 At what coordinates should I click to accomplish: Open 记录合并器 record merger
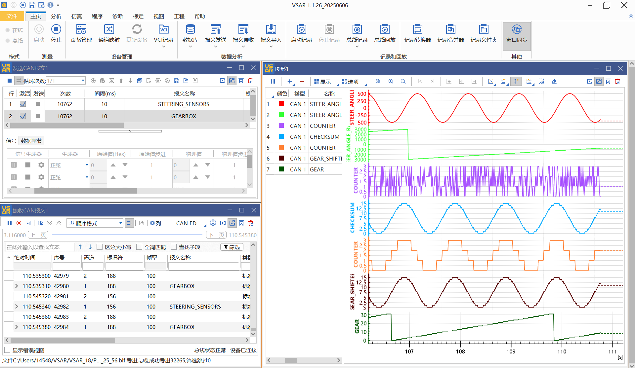click(x=450, y=33)
